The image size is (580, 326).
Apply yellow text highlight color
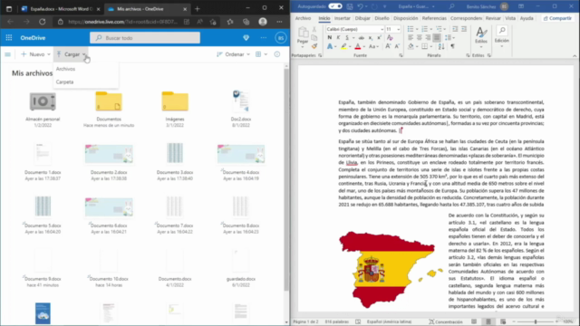click(x=343, y=46)
